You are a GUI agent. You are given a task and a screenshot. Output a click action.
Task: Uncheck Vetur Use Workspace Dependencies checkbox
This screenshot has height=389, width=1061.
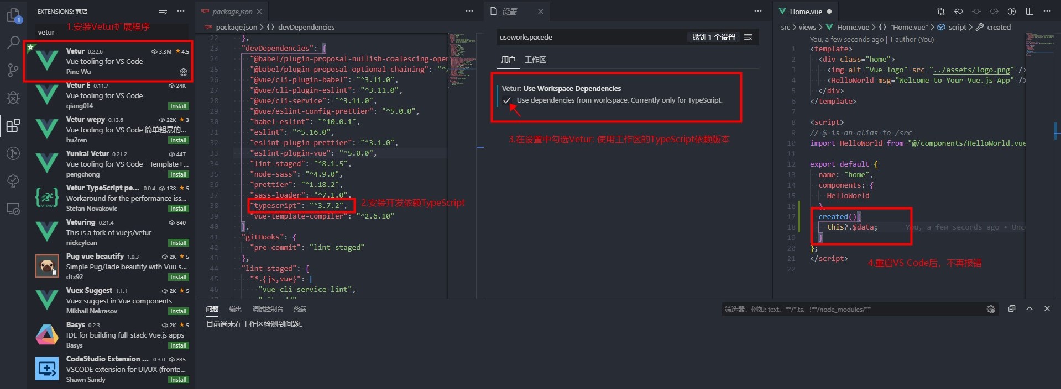pos(507,100)
